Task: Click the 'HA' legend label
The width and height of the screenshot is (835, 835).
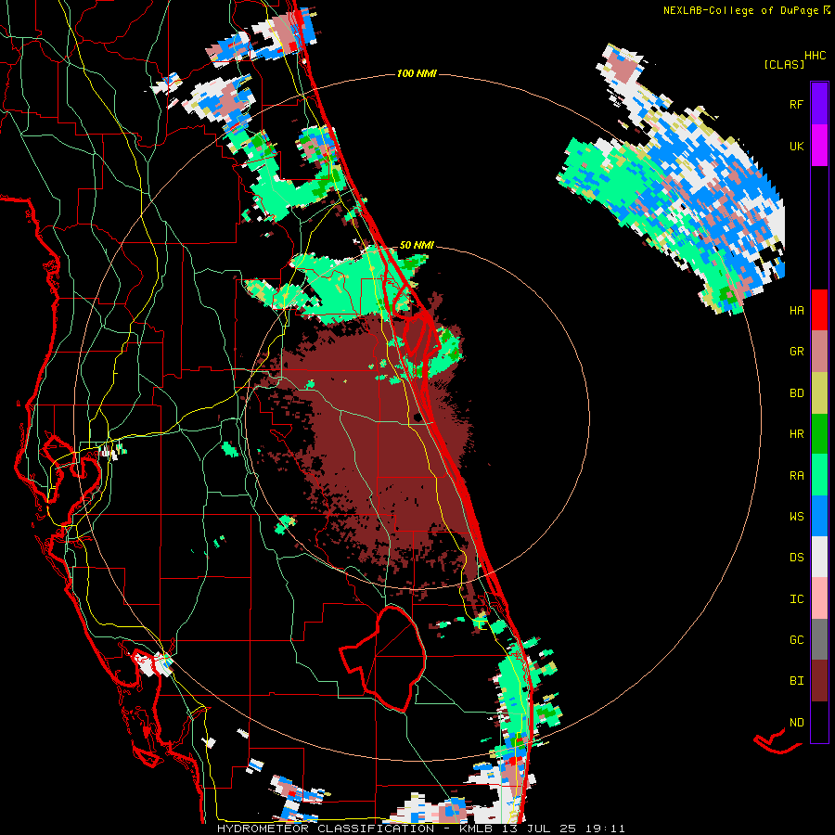Action: click(796, 310)
